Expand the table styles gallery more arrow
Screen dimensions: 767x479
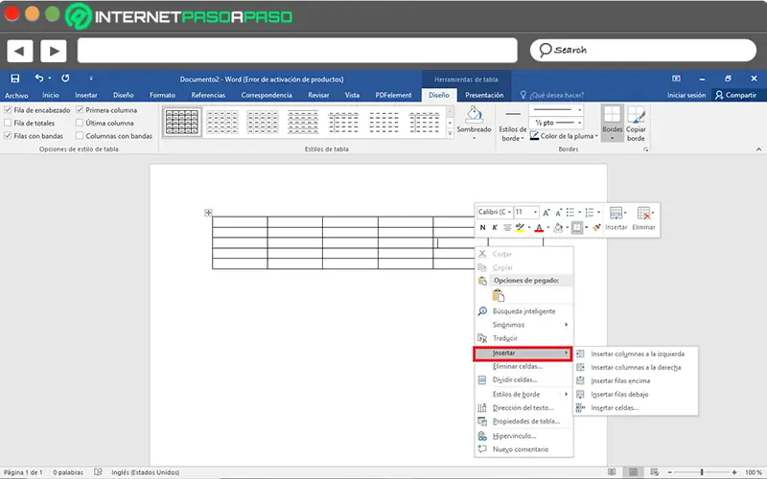point(450,133)
